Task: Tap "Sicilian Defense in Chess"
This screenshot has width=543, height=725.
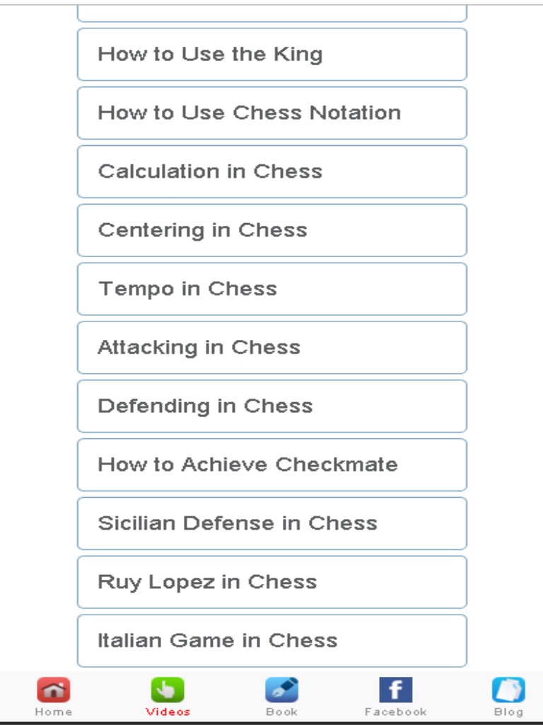Action: (271, 524)
